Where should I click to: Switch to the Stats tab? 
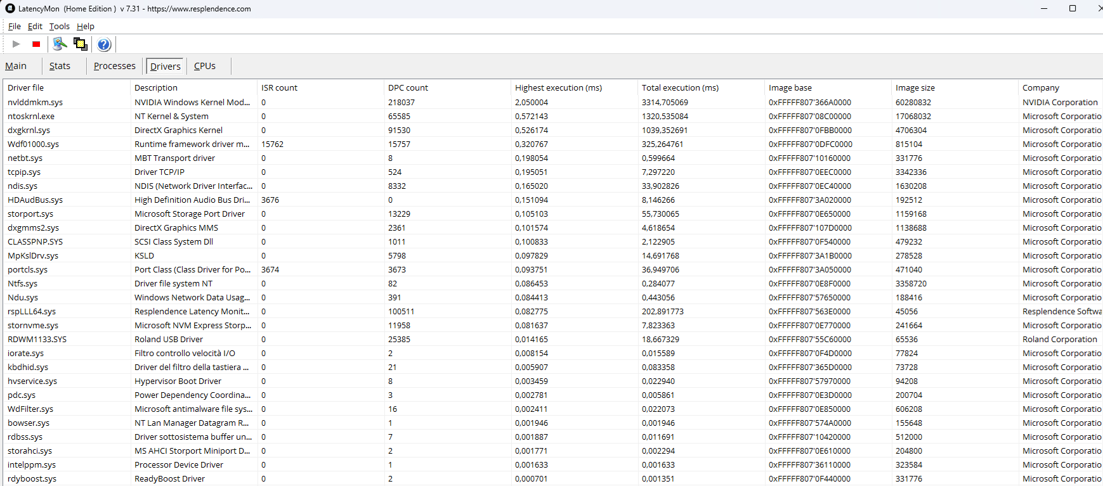tap(60, 66)
